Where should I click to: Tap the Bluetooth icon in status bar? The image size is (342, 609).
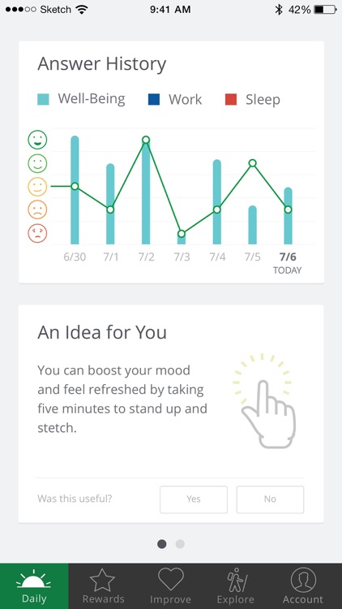[x=279, y=10]
